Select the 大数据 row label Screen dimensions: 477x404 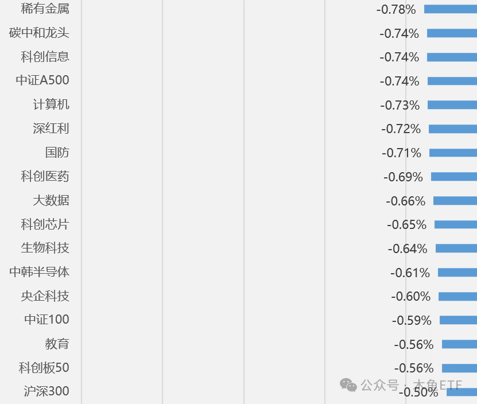click(51, 200)
